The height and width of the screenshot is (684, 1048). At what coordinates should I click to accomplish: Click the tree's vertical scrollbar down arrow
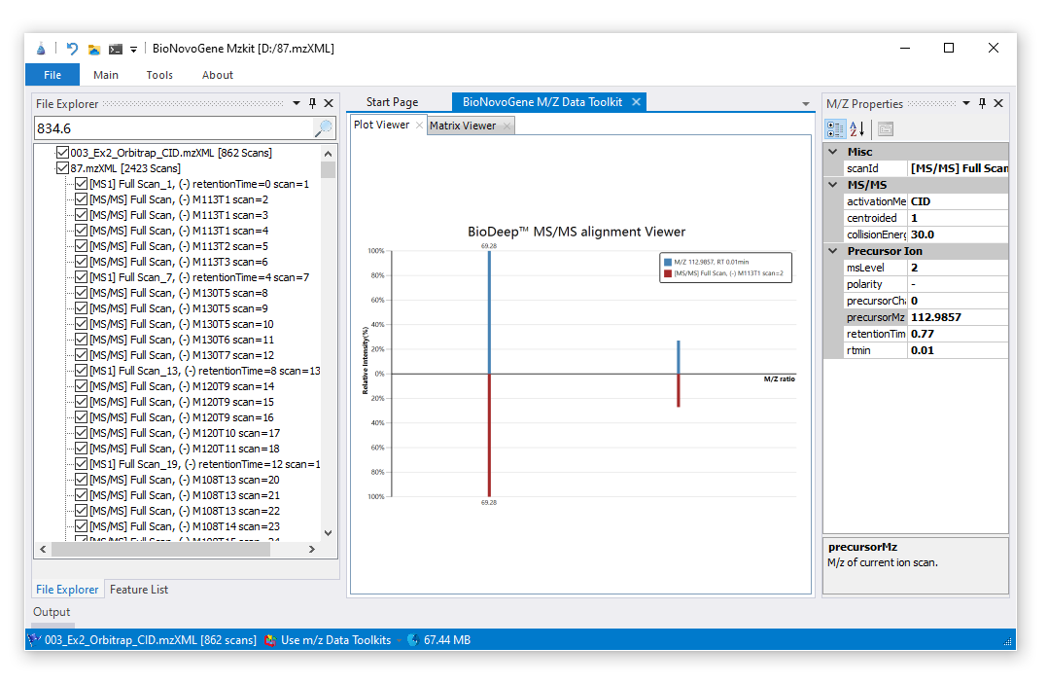click(329, 533)
